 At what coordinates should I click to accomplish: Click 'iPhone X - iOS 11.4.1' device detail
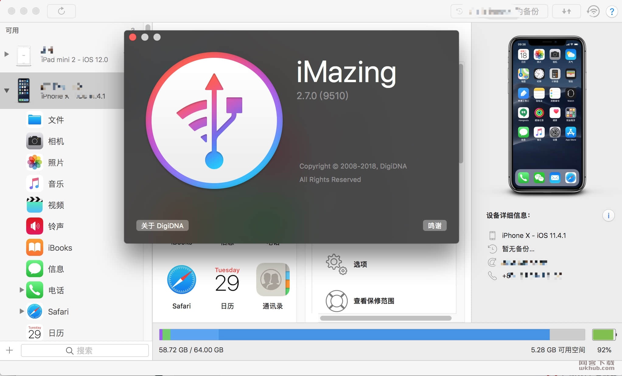[534, 235]
